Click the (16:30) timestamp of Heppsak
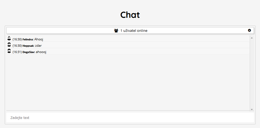The width and height of the screenshot is (260, 128). tap(17, 46)
